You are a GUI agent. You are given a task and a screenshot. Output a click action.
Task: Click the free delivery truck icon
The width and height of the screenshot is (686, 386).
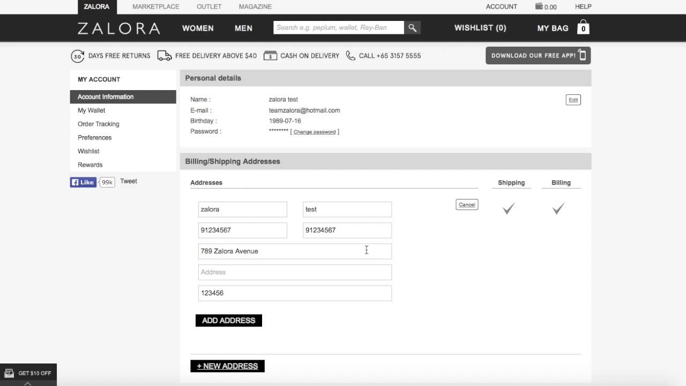(164, 55)
